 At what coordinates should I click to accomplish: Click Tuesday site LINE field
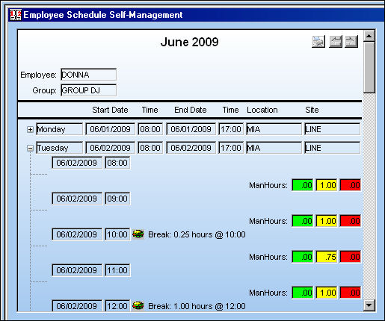(x=332, y=148)
